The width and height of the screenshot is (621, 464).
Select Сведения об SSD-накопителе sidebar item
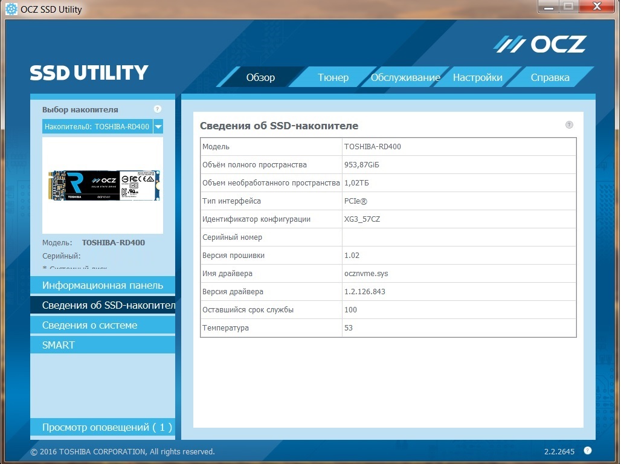point(103,305)
